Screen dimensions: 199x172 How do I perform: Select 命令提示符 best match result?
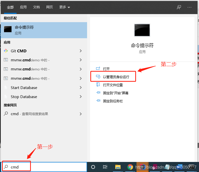coord(44,30)
